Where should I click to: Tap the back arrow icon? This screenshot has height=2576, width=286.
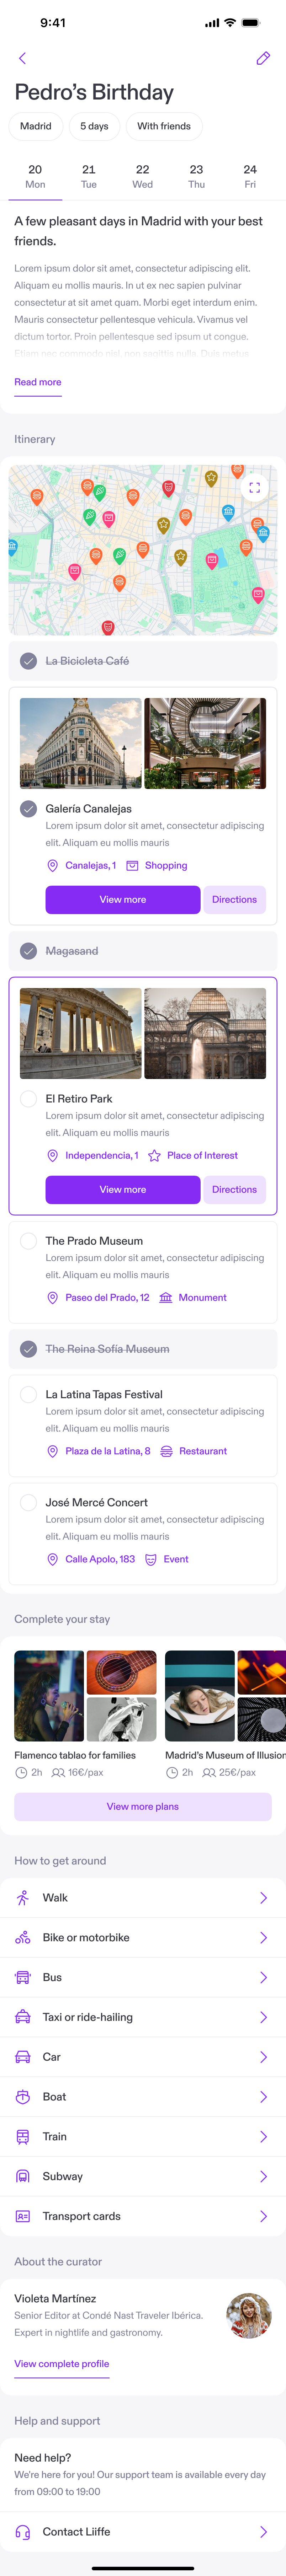22,58
